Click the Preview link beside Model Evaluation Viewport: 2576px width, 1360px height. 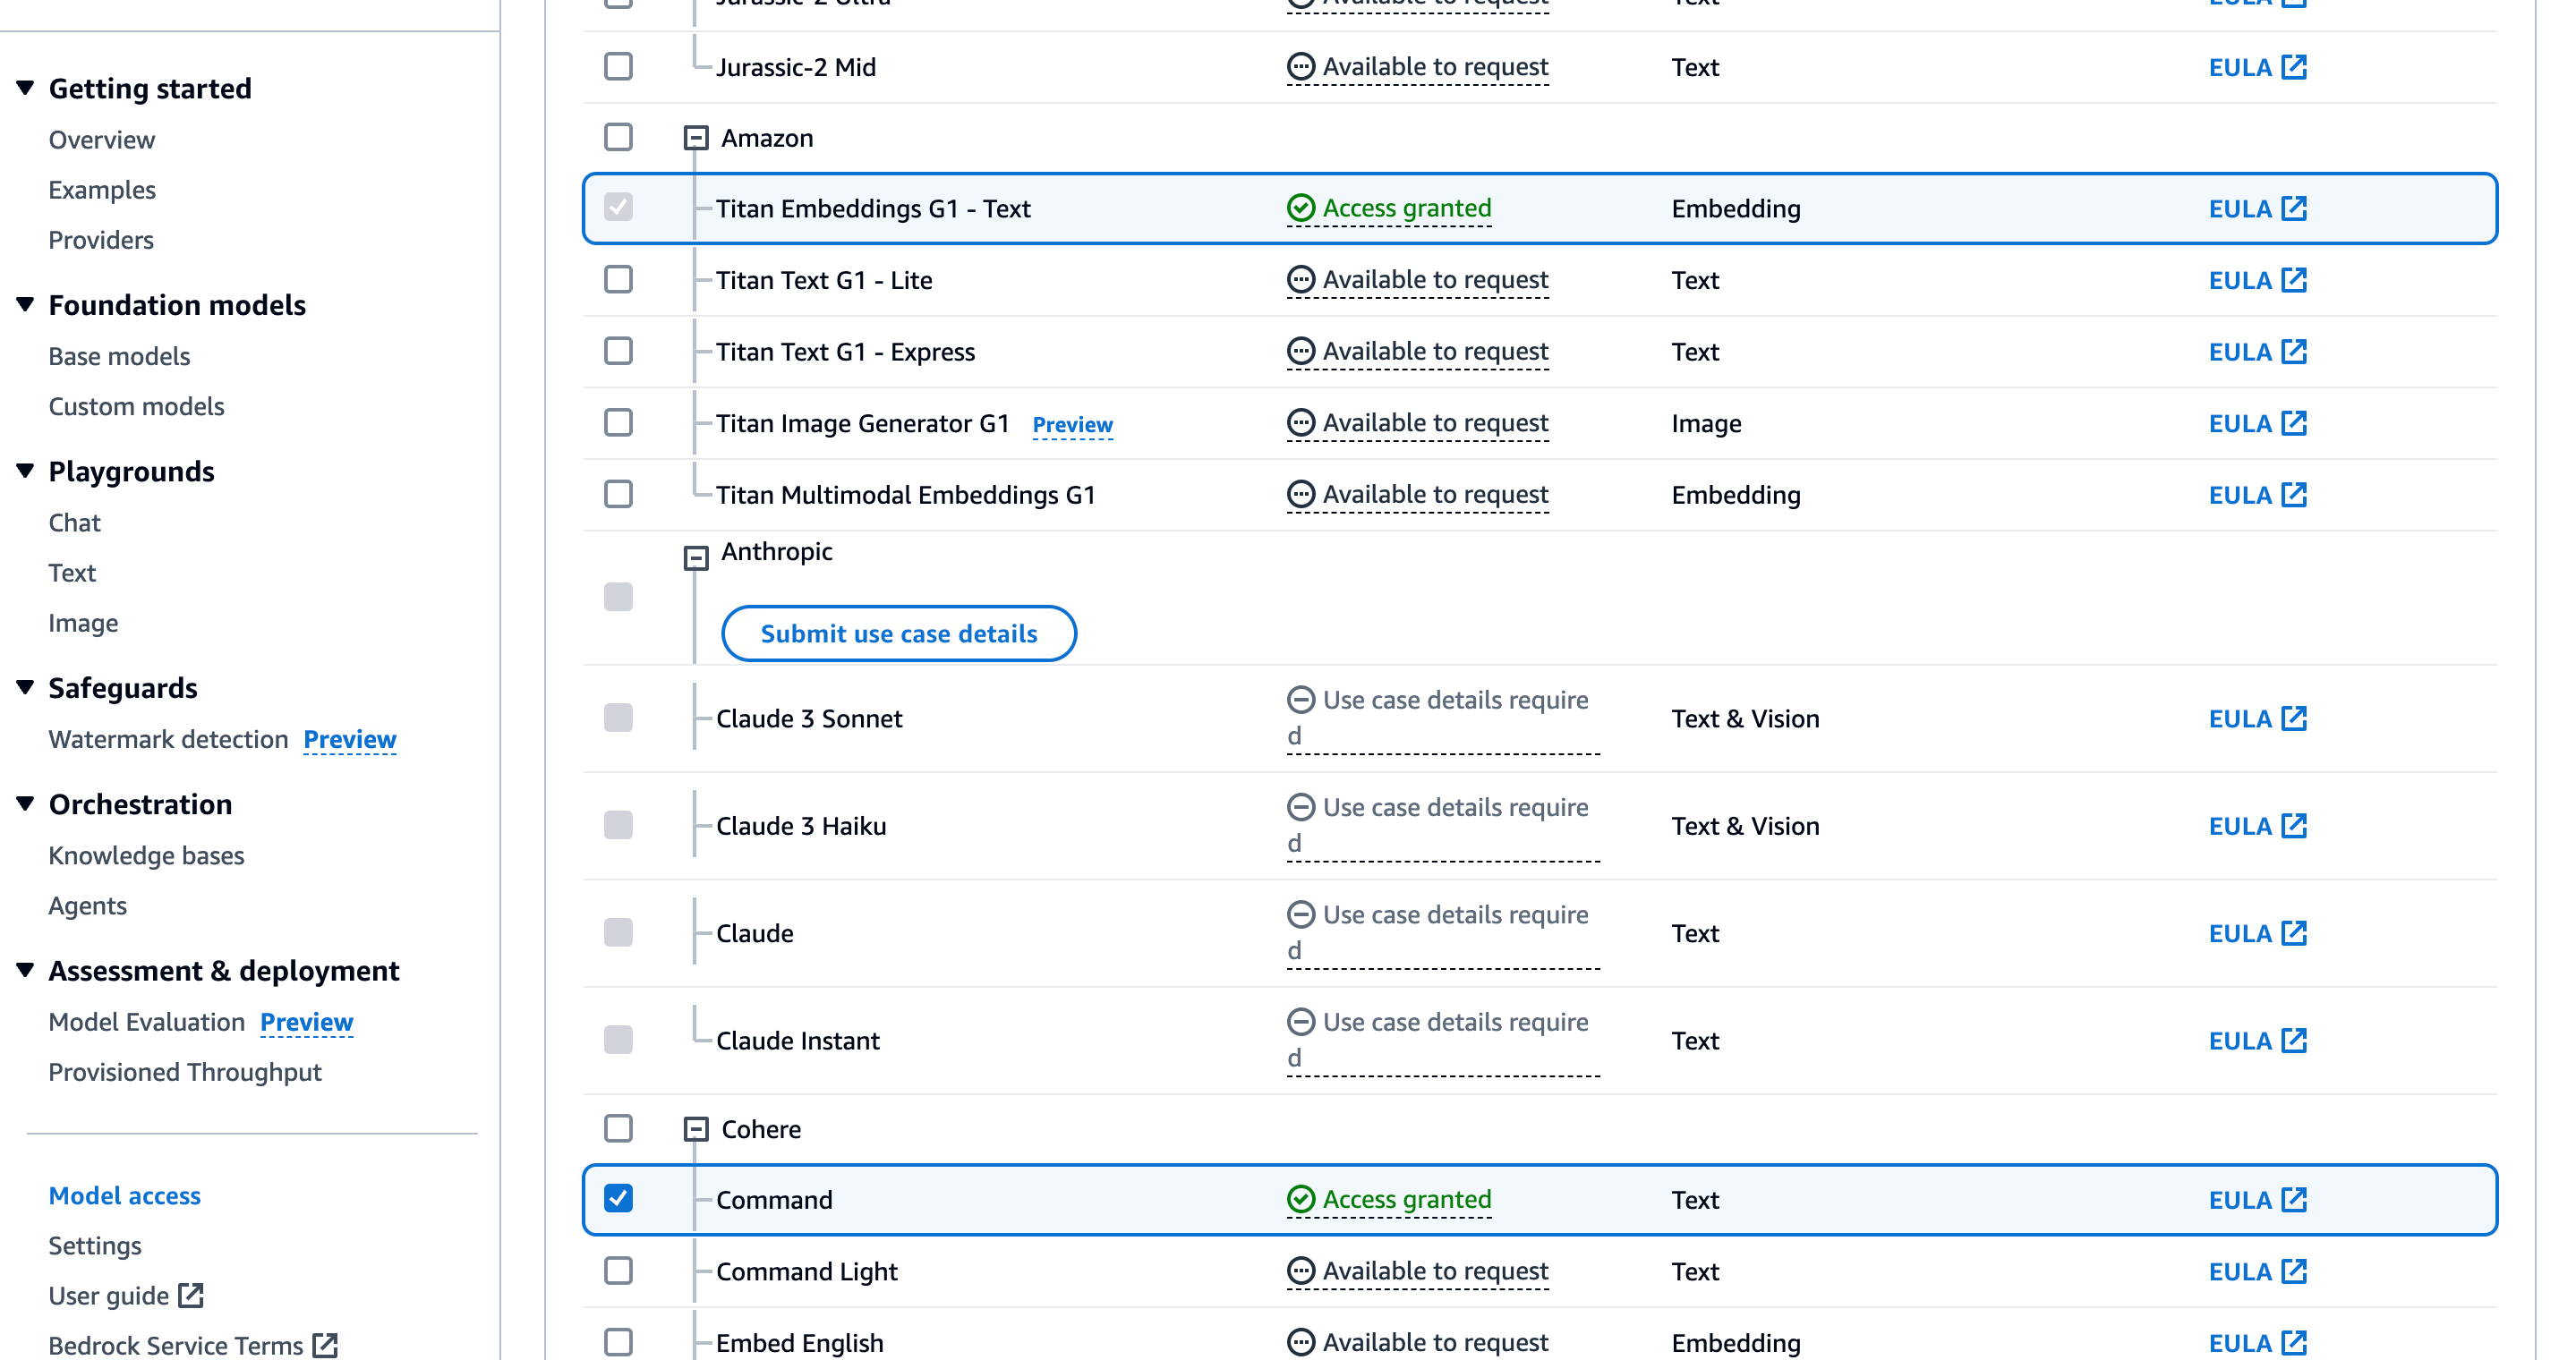pyautogui.click(x=307, y=1023)
